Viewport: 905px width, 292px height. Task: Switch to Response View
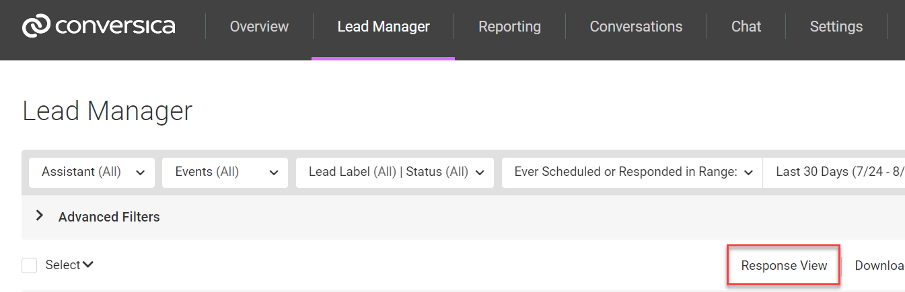pyautogui.click(x=784, y=266)
